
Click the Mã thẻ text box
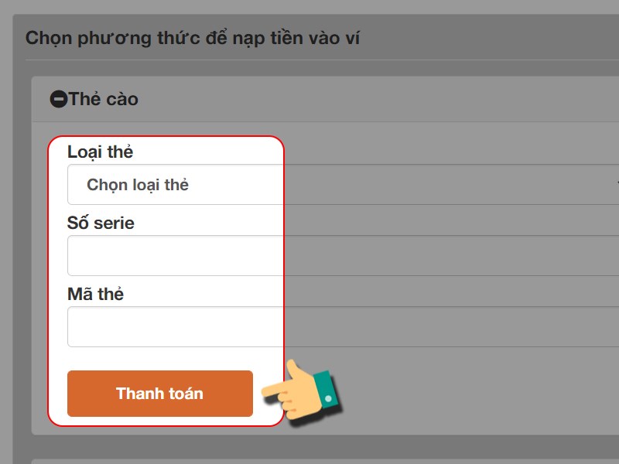(174, 326)
